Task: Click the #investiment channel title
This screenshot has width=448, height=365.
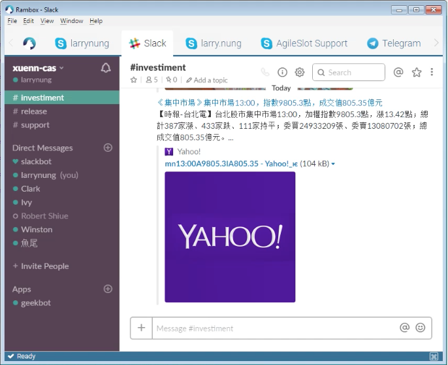Action: pyautogui.click(x=158, y=67)
